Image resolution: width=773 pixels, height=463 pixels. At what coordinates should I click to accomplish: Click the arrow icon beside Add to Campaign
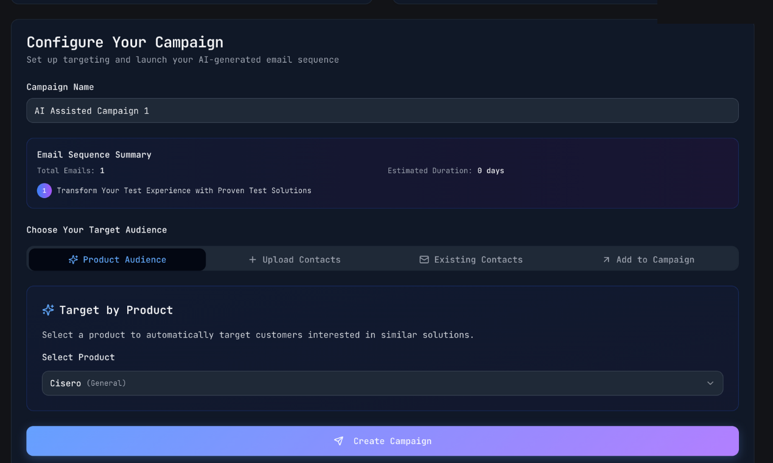(x=606, y=260)
